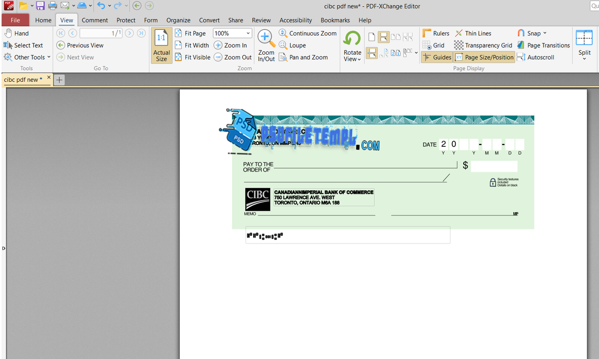This screenshot has height=359, width=599.
Task: Toggle Grid display
Action: tap(433, 45)
